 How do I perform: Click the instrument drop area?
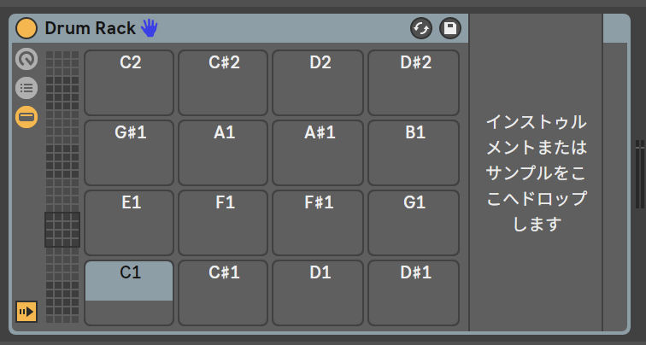pos(536,172)
